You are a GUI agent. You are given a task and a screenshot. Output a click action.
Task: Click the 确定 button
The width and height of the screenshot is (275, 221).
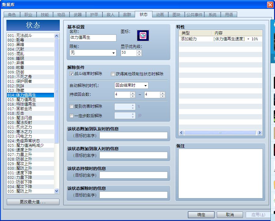click(x=201, y=215)
